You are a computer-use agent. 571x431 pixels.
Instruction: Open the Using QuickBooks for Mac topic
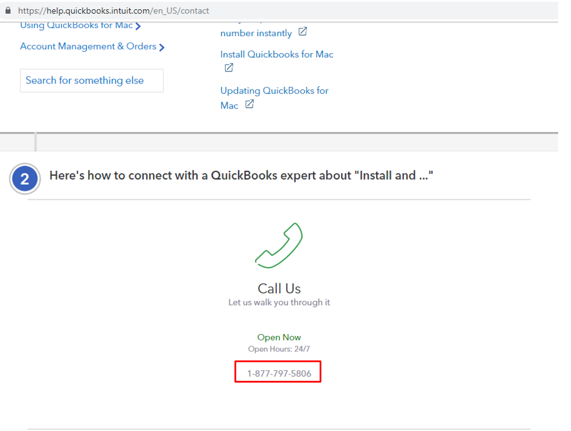coord(76,26)
